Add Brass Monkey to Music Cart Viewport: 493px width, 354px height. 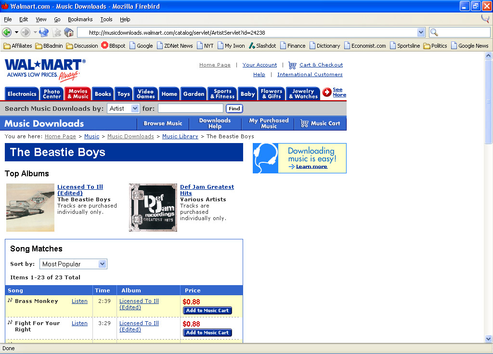point(208,311)
